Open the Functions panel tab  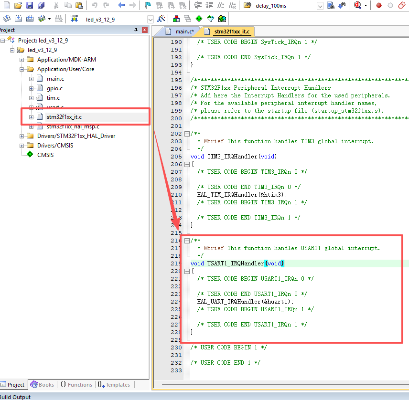click(76, 385)
